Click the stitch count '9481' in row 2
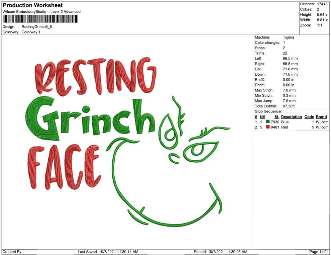 click(x=275, y=127)
